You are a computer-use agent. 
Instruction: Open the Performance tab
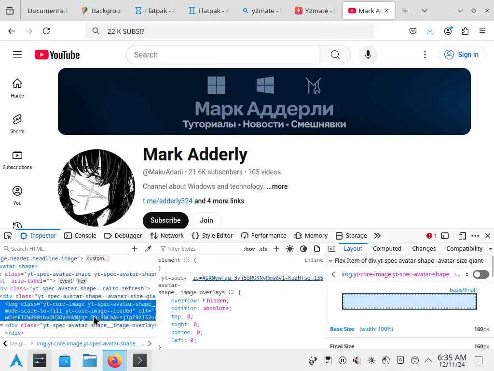point(263,236)
